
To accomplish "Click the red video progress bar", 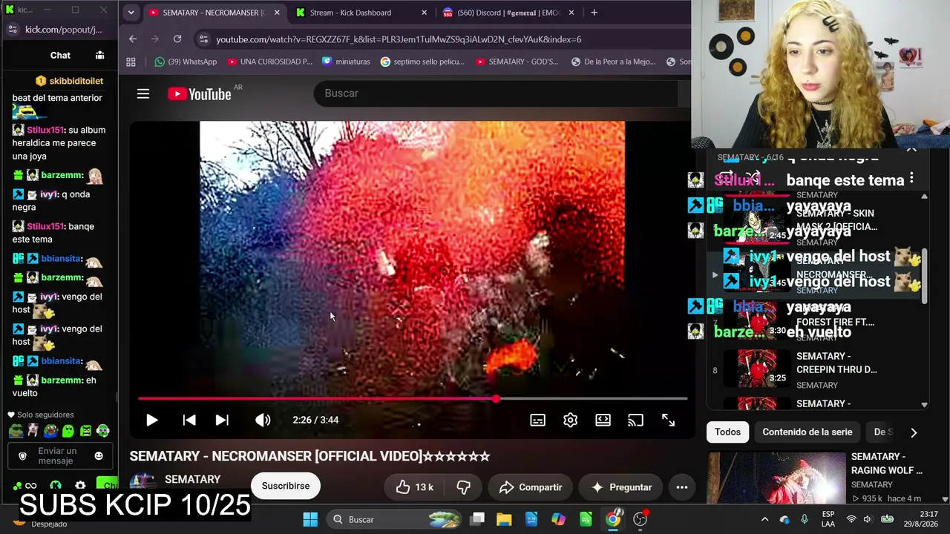I will click(x=413, y=399).
